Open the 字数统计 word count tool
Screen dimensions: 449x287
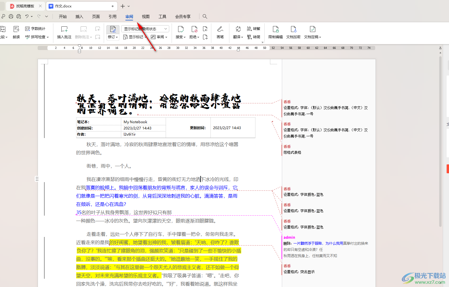(x=36, y=28)
